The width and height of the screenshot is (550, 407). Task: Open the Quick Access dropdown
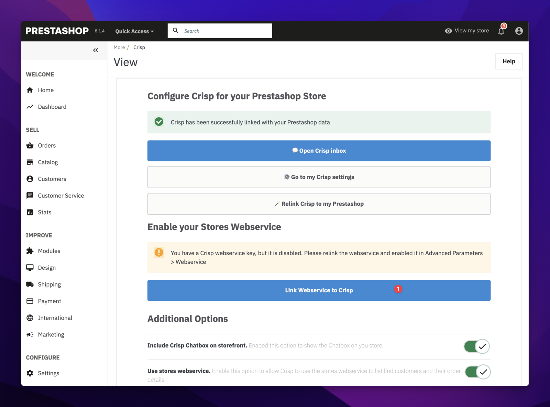click(134, 31)
